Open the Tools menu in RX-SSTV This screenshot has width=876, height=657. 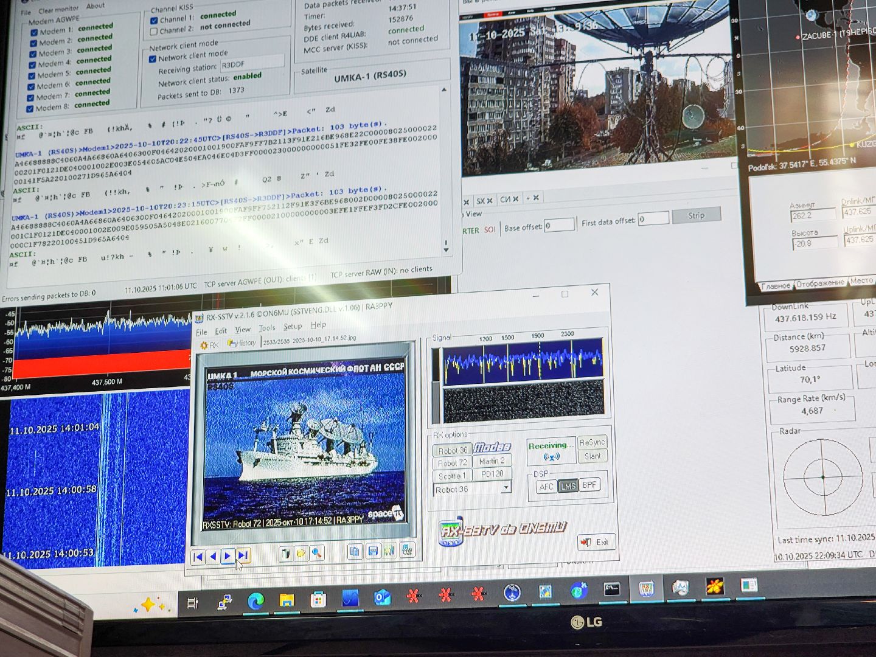(x=267, y=328)
